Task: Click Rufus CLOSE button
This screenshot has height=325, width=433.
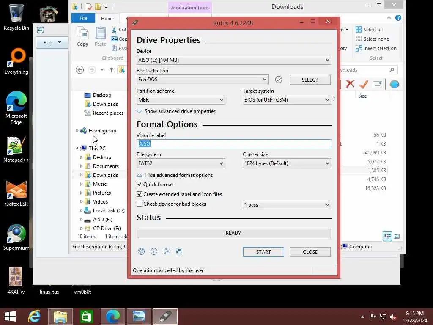Action: [310, 252]
